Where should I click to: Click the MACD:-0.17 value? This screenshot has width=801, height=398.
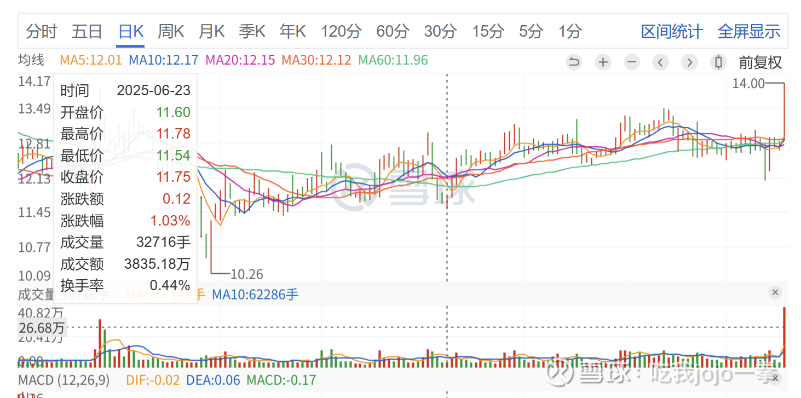pyautogui.click(x=281, y=380)
